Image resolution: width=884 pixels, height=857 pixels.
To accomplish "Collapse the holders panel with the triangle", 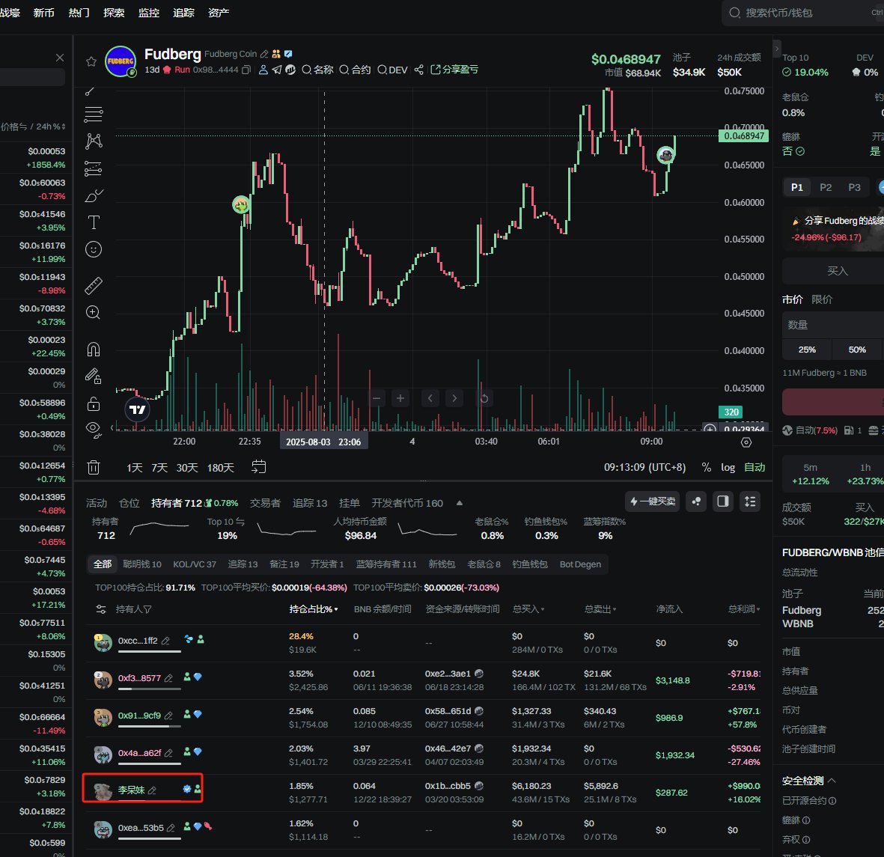I will [x=460, y=503].
